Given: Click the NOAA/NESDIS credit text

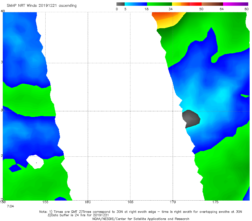Looking at the screenshot, I should [141, 219].
